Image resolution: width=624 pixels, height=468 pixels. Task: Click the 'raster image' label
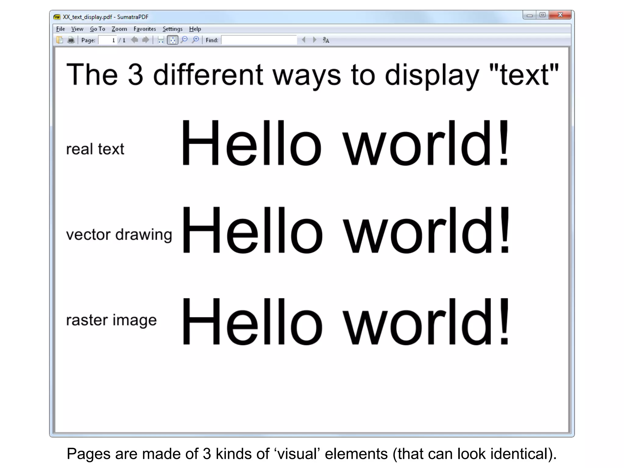111,320
